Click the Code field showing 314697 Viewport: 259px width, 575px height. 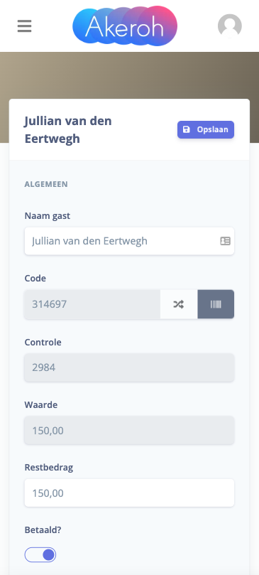(x=92, y=304)
